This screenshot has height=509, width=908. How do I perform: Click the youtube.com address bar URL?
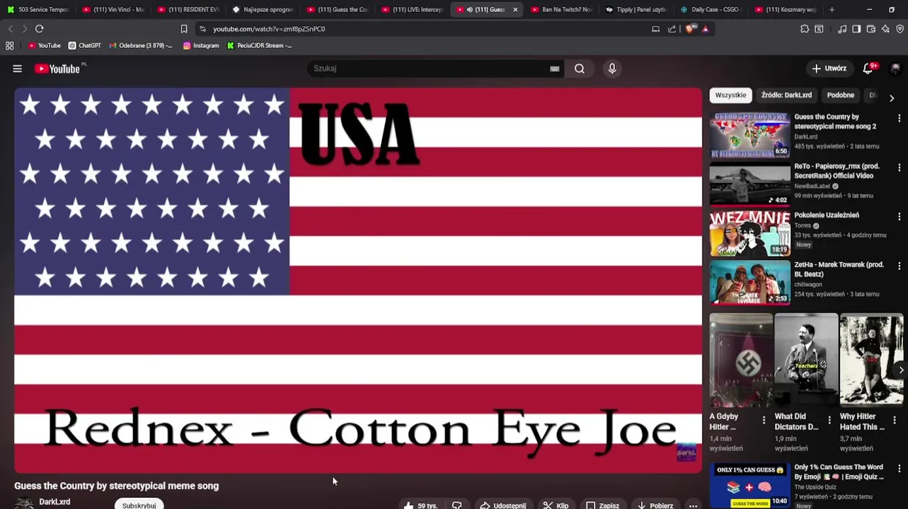coord(269,29)
